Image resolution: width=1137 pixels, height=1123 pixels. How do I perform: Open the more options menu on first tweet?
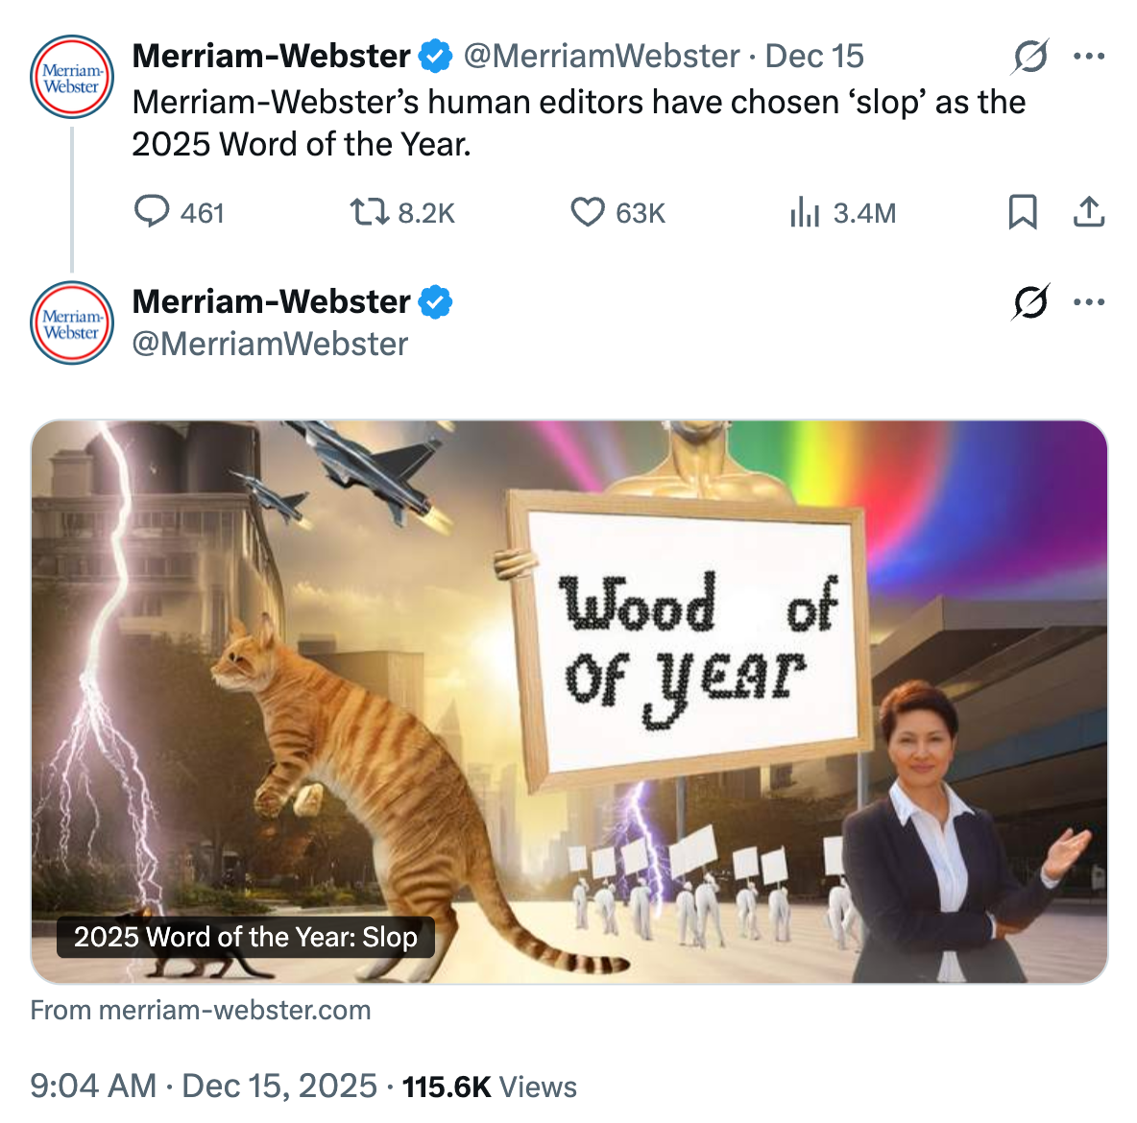coord(1089,57)
